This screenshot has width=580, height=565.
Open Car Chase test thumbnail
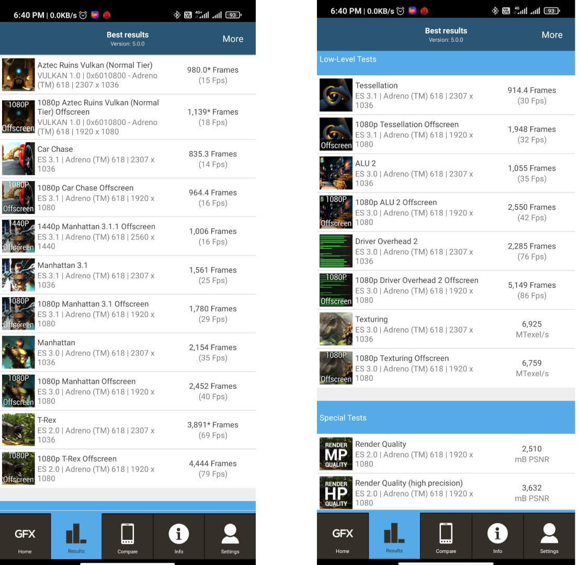[18, 159]
